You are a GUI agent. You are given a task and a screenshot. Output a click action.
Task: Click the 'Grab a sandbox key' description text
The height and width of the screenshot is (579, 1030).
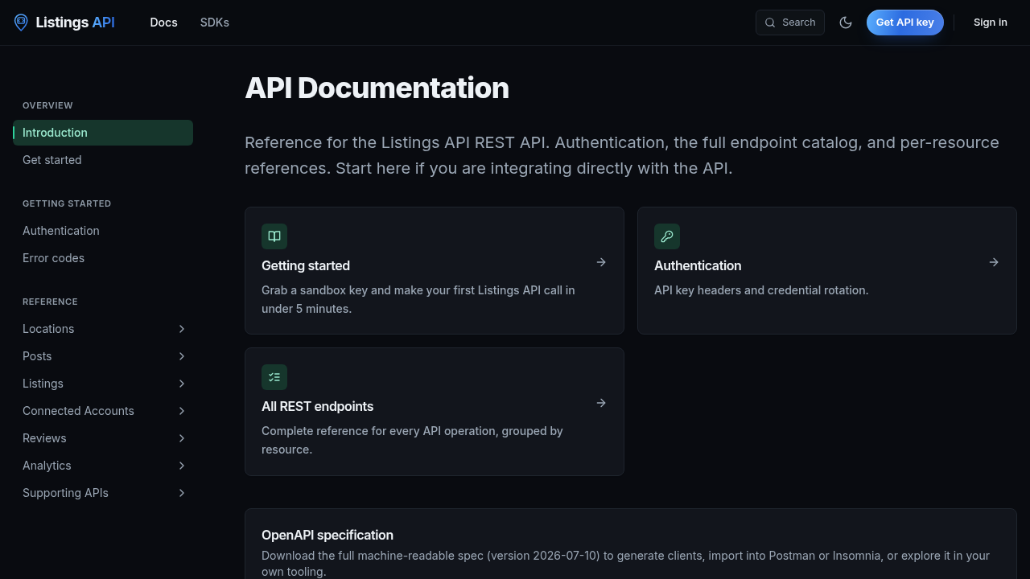[418, 299]
